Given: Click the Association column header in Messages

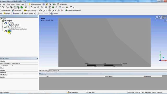Looking at the screenshot, I should (123, 77).
